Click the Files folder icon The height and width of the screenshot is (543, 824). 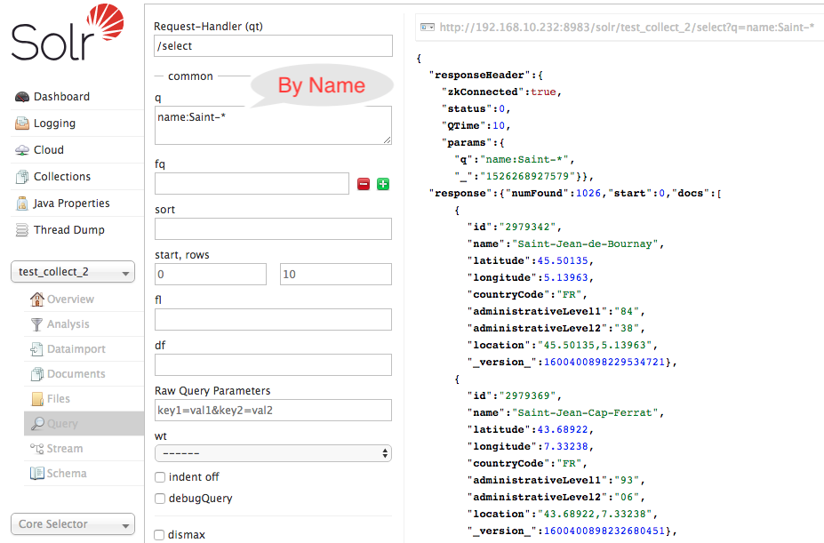(x=37, y=399)
